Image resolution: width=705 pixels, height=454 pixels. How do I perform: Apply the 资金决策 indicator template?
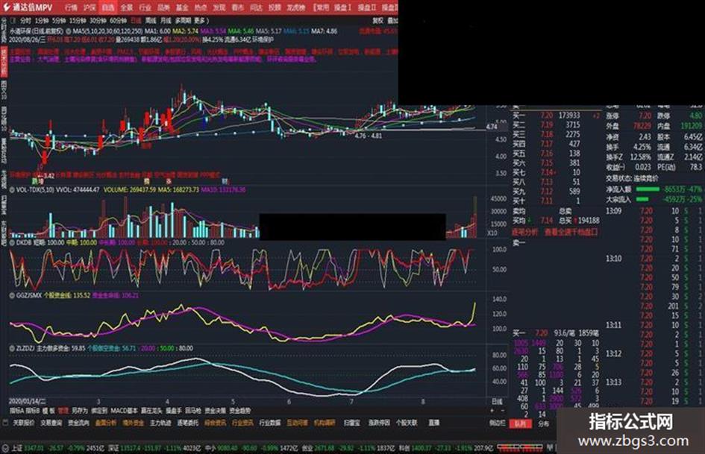point(215,411)
